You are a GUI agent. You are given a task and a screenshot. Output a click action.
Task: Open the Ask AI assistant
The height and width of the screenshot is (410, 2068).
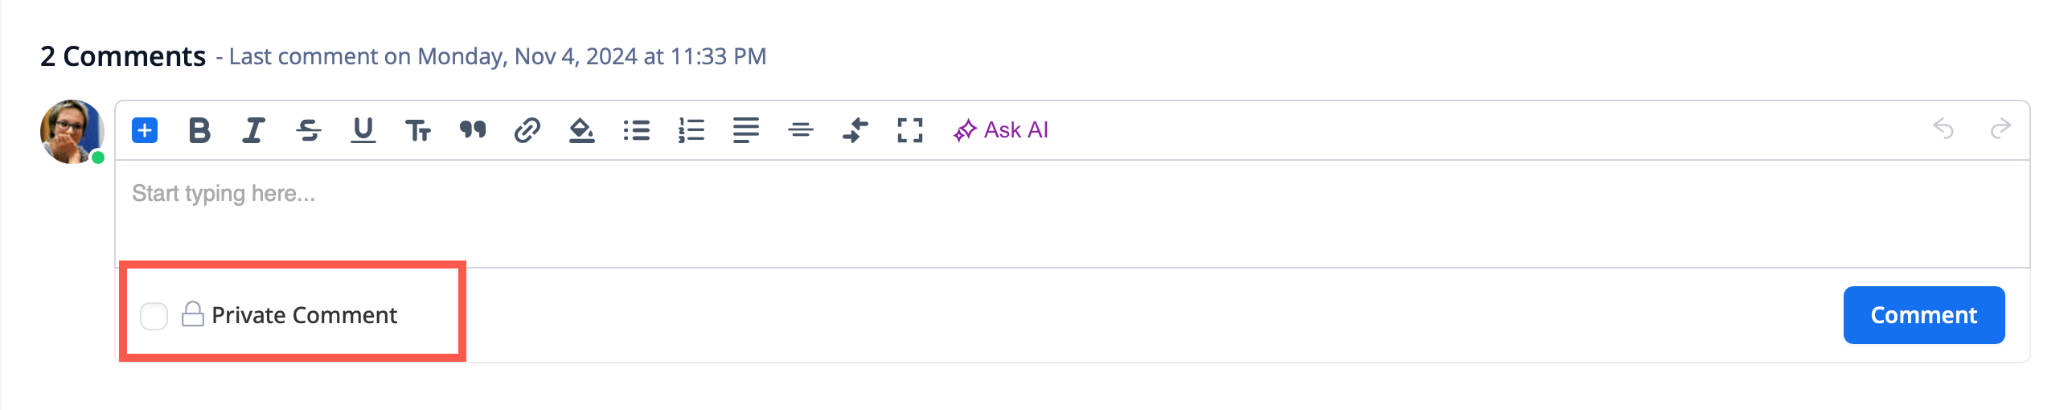click(x=1001, y=130)
